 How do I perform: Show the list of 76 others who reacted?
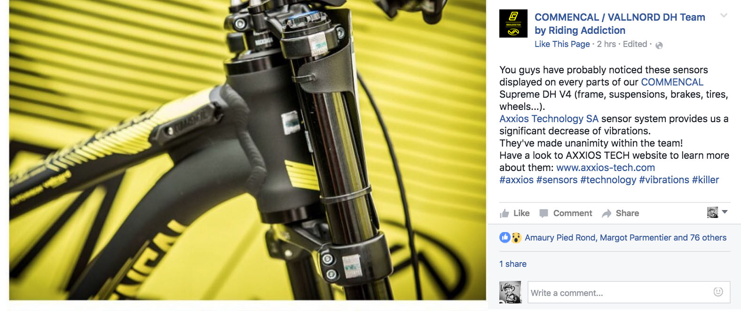coord(708,238)
